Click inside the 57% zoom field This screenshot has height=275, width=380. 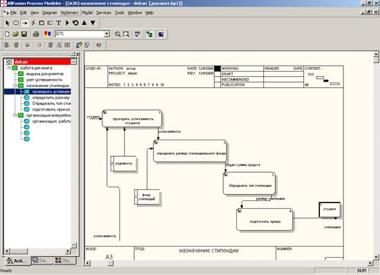[x=79, y=34]
